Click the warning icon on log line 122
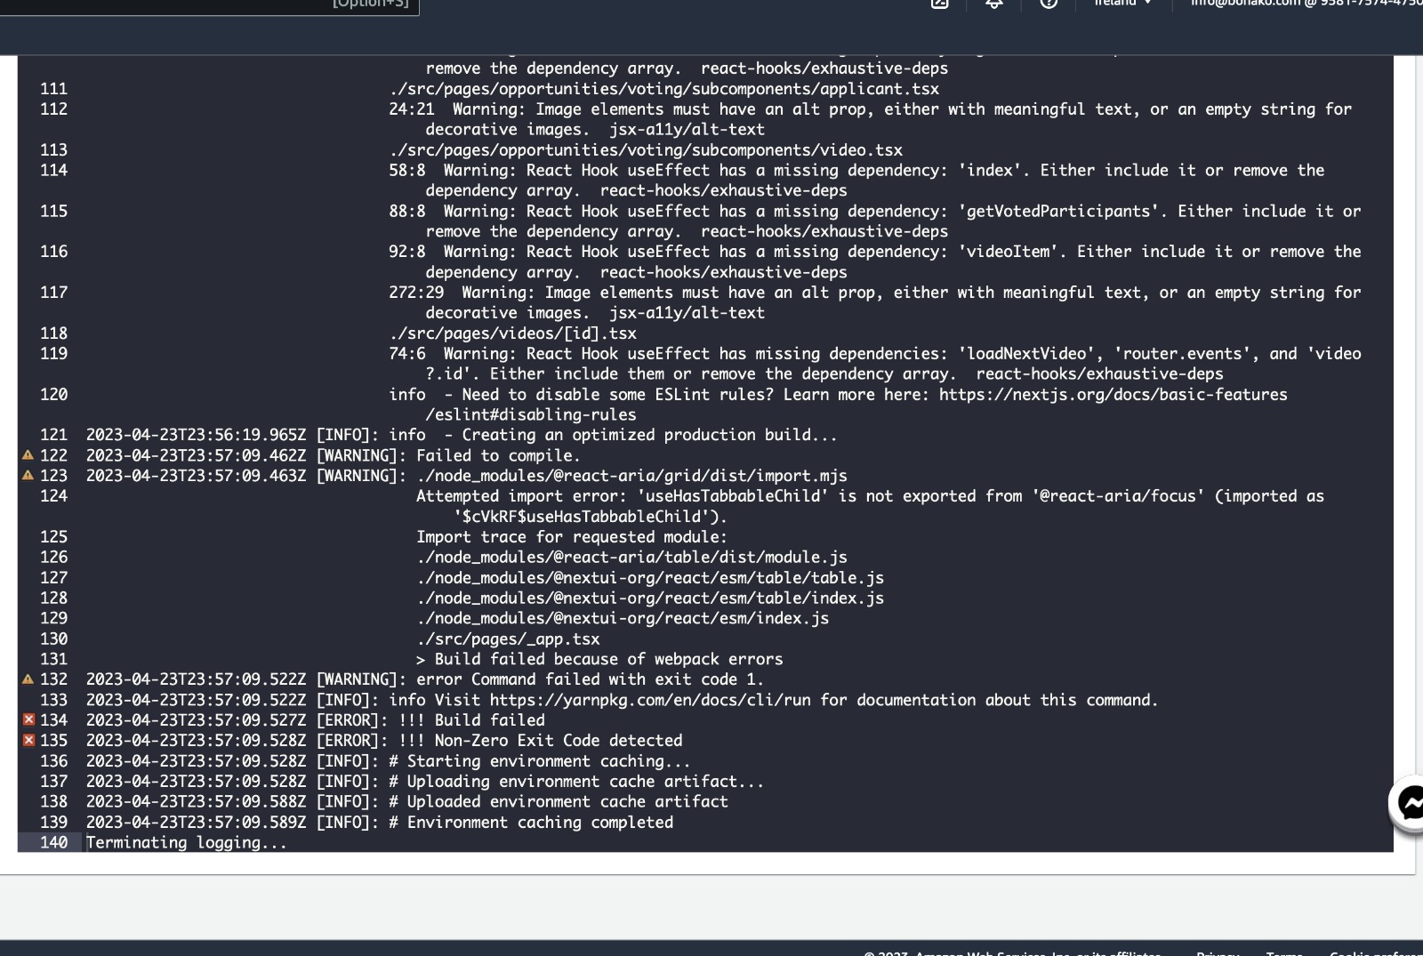The width and height of the screenshot is (1423, 956). (x=28, y=455)
